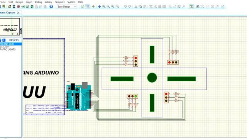Zoom to fit entire sheet
This screenshot has height=139, width=247.
pos(113,7)
